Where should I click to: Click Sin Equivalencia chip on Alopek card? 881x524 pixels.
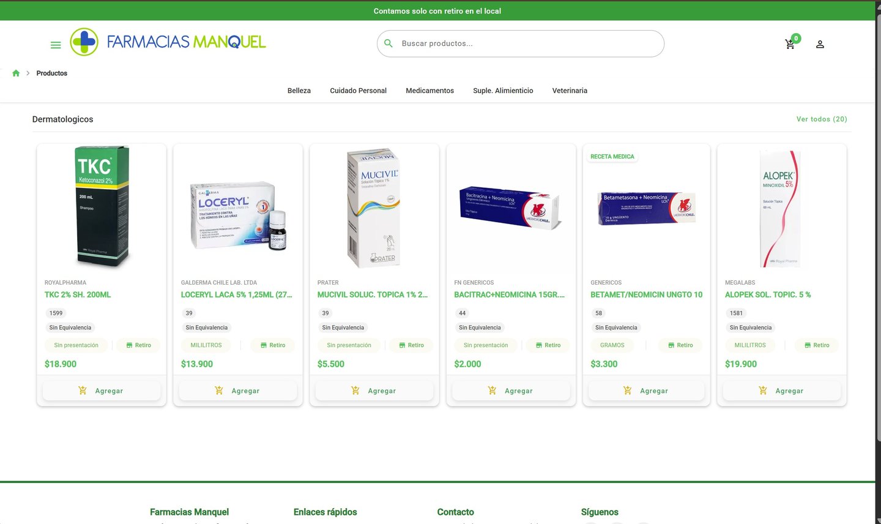pos(751,327)
